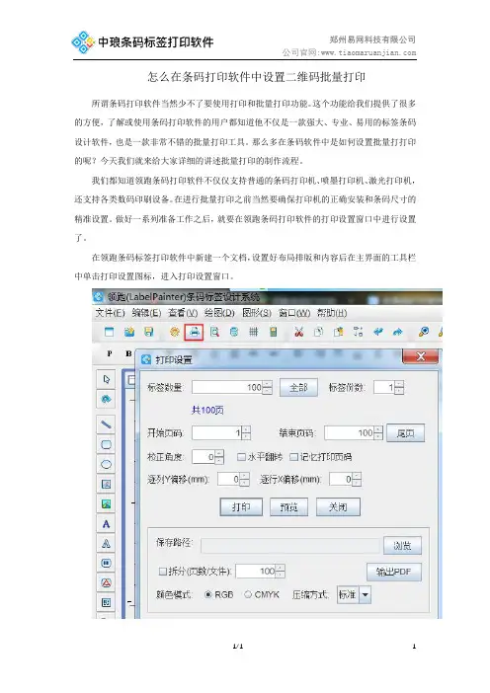Click the 标签数量 spinner arrows
This screenshot has height=693, width=490.
[268, 388]
